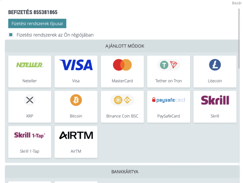Choose the Litecoin coin icon
The image size is (243, 183).
pyautogui.click(x=215, y=65)
